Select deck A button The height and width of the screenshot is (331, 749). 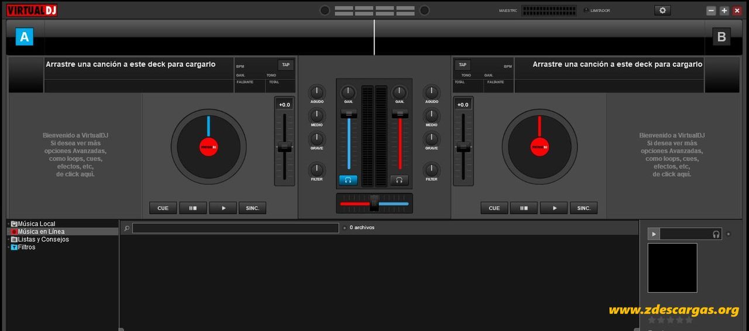point(24,37)
